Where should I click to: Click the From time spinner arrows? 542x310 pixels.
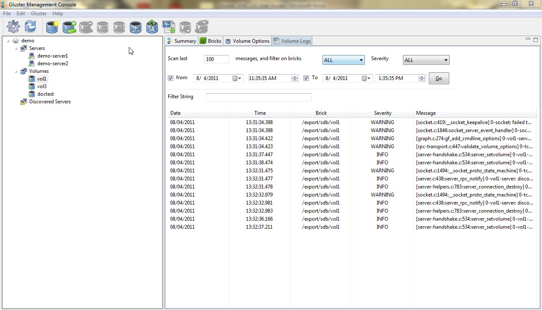tap(295, 78)
